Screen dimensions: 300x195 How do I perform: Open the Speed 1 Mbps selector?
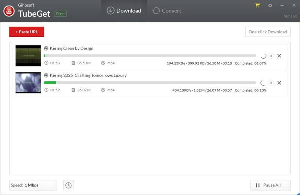coord(33,185)
